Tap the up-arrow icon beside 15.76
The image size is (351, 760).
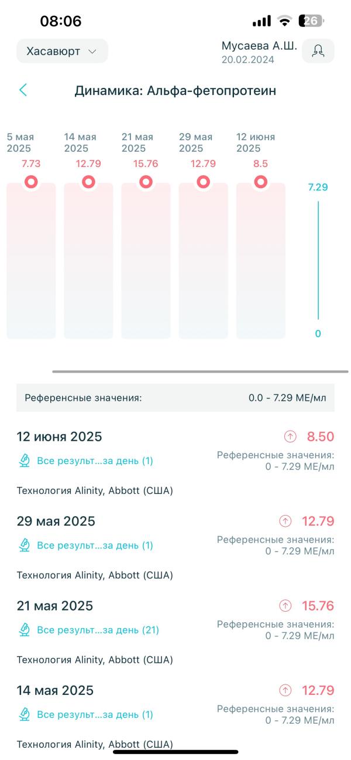pos(285,605)
